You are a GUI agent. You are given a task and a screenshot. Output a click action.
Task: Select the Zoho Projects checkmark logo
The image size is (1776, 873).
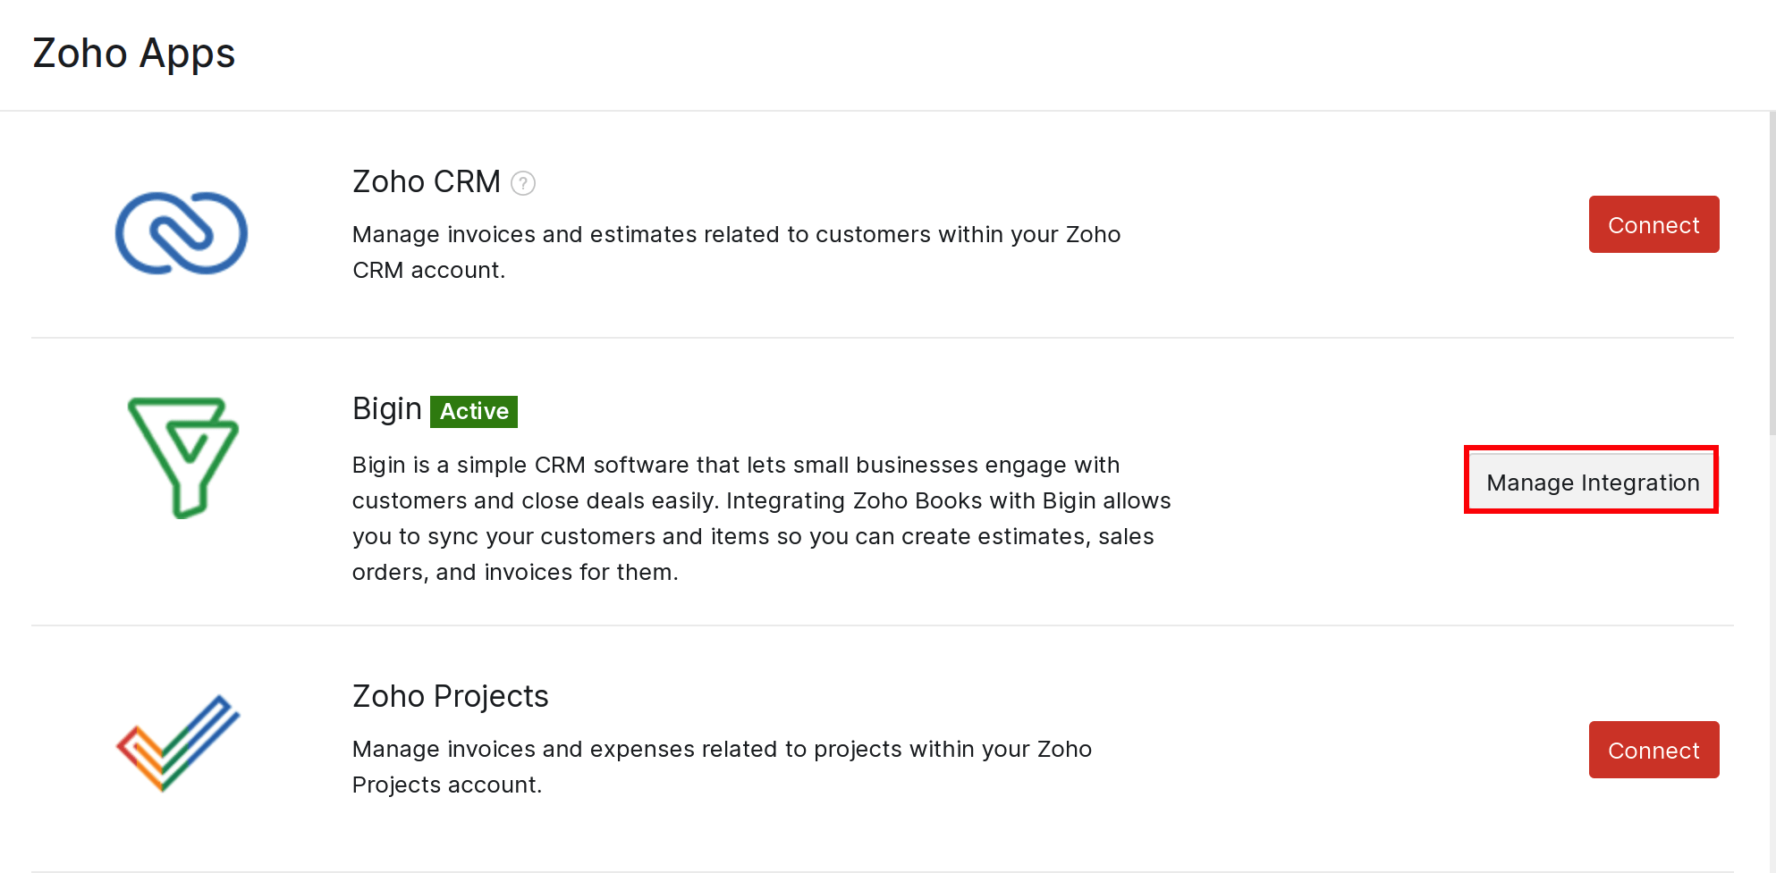tap(179, 743)
